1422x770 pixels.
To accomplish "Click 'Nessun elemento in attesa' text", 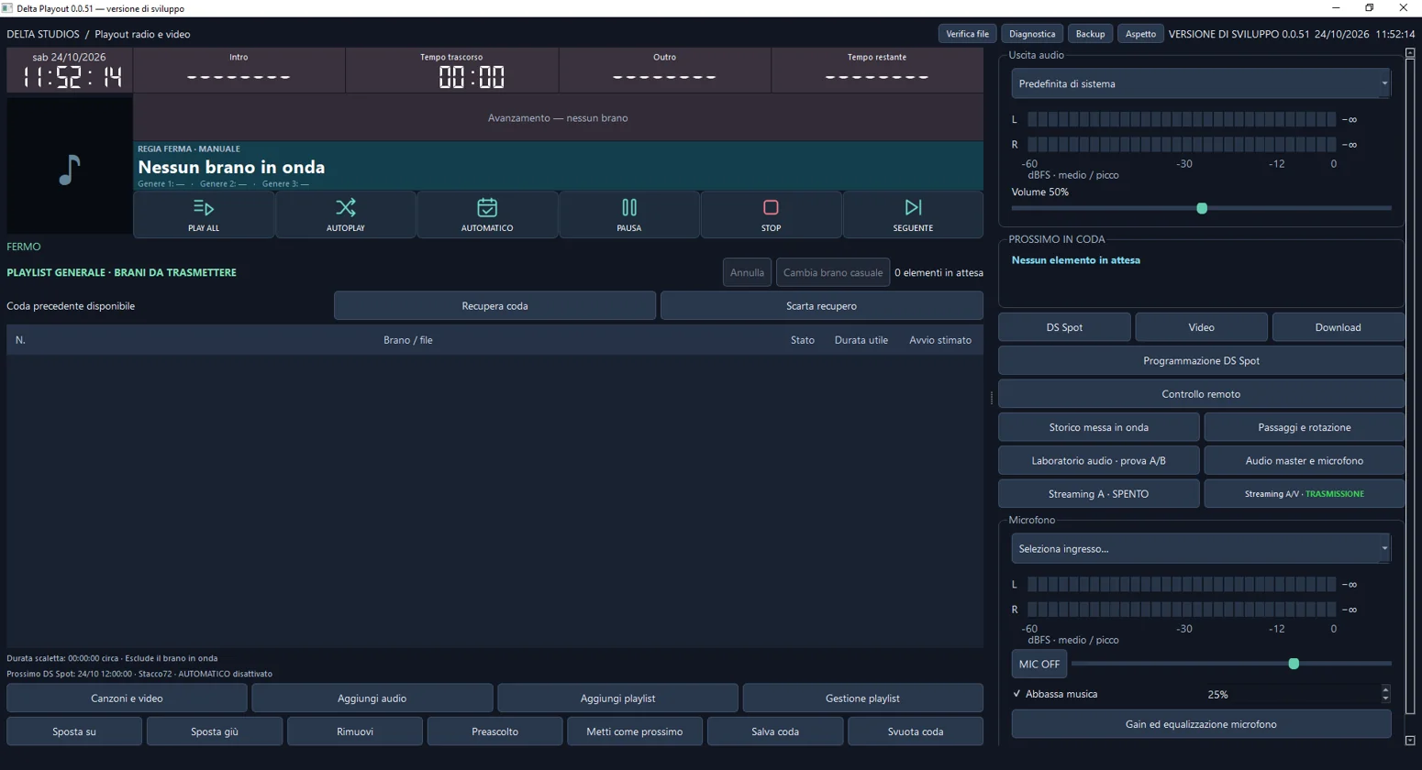I will [x=1075, y=260].
